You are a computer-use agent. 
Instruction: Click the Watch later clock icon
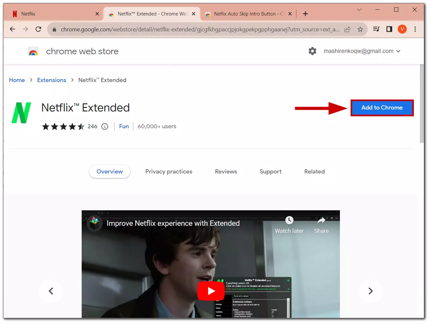click(x=289, y=221)
